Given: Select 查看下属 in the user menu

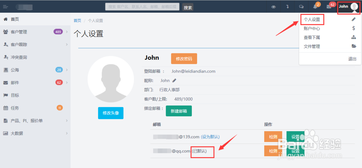Looking at the screenshot, I should click(312, 37).
